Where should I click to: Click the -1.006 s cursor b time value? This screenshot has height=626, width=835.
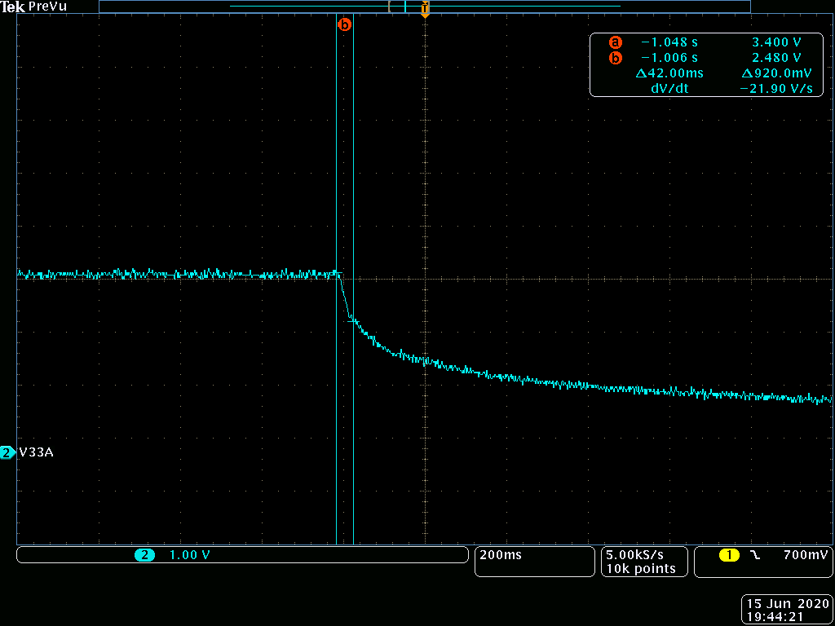point(669,58)
